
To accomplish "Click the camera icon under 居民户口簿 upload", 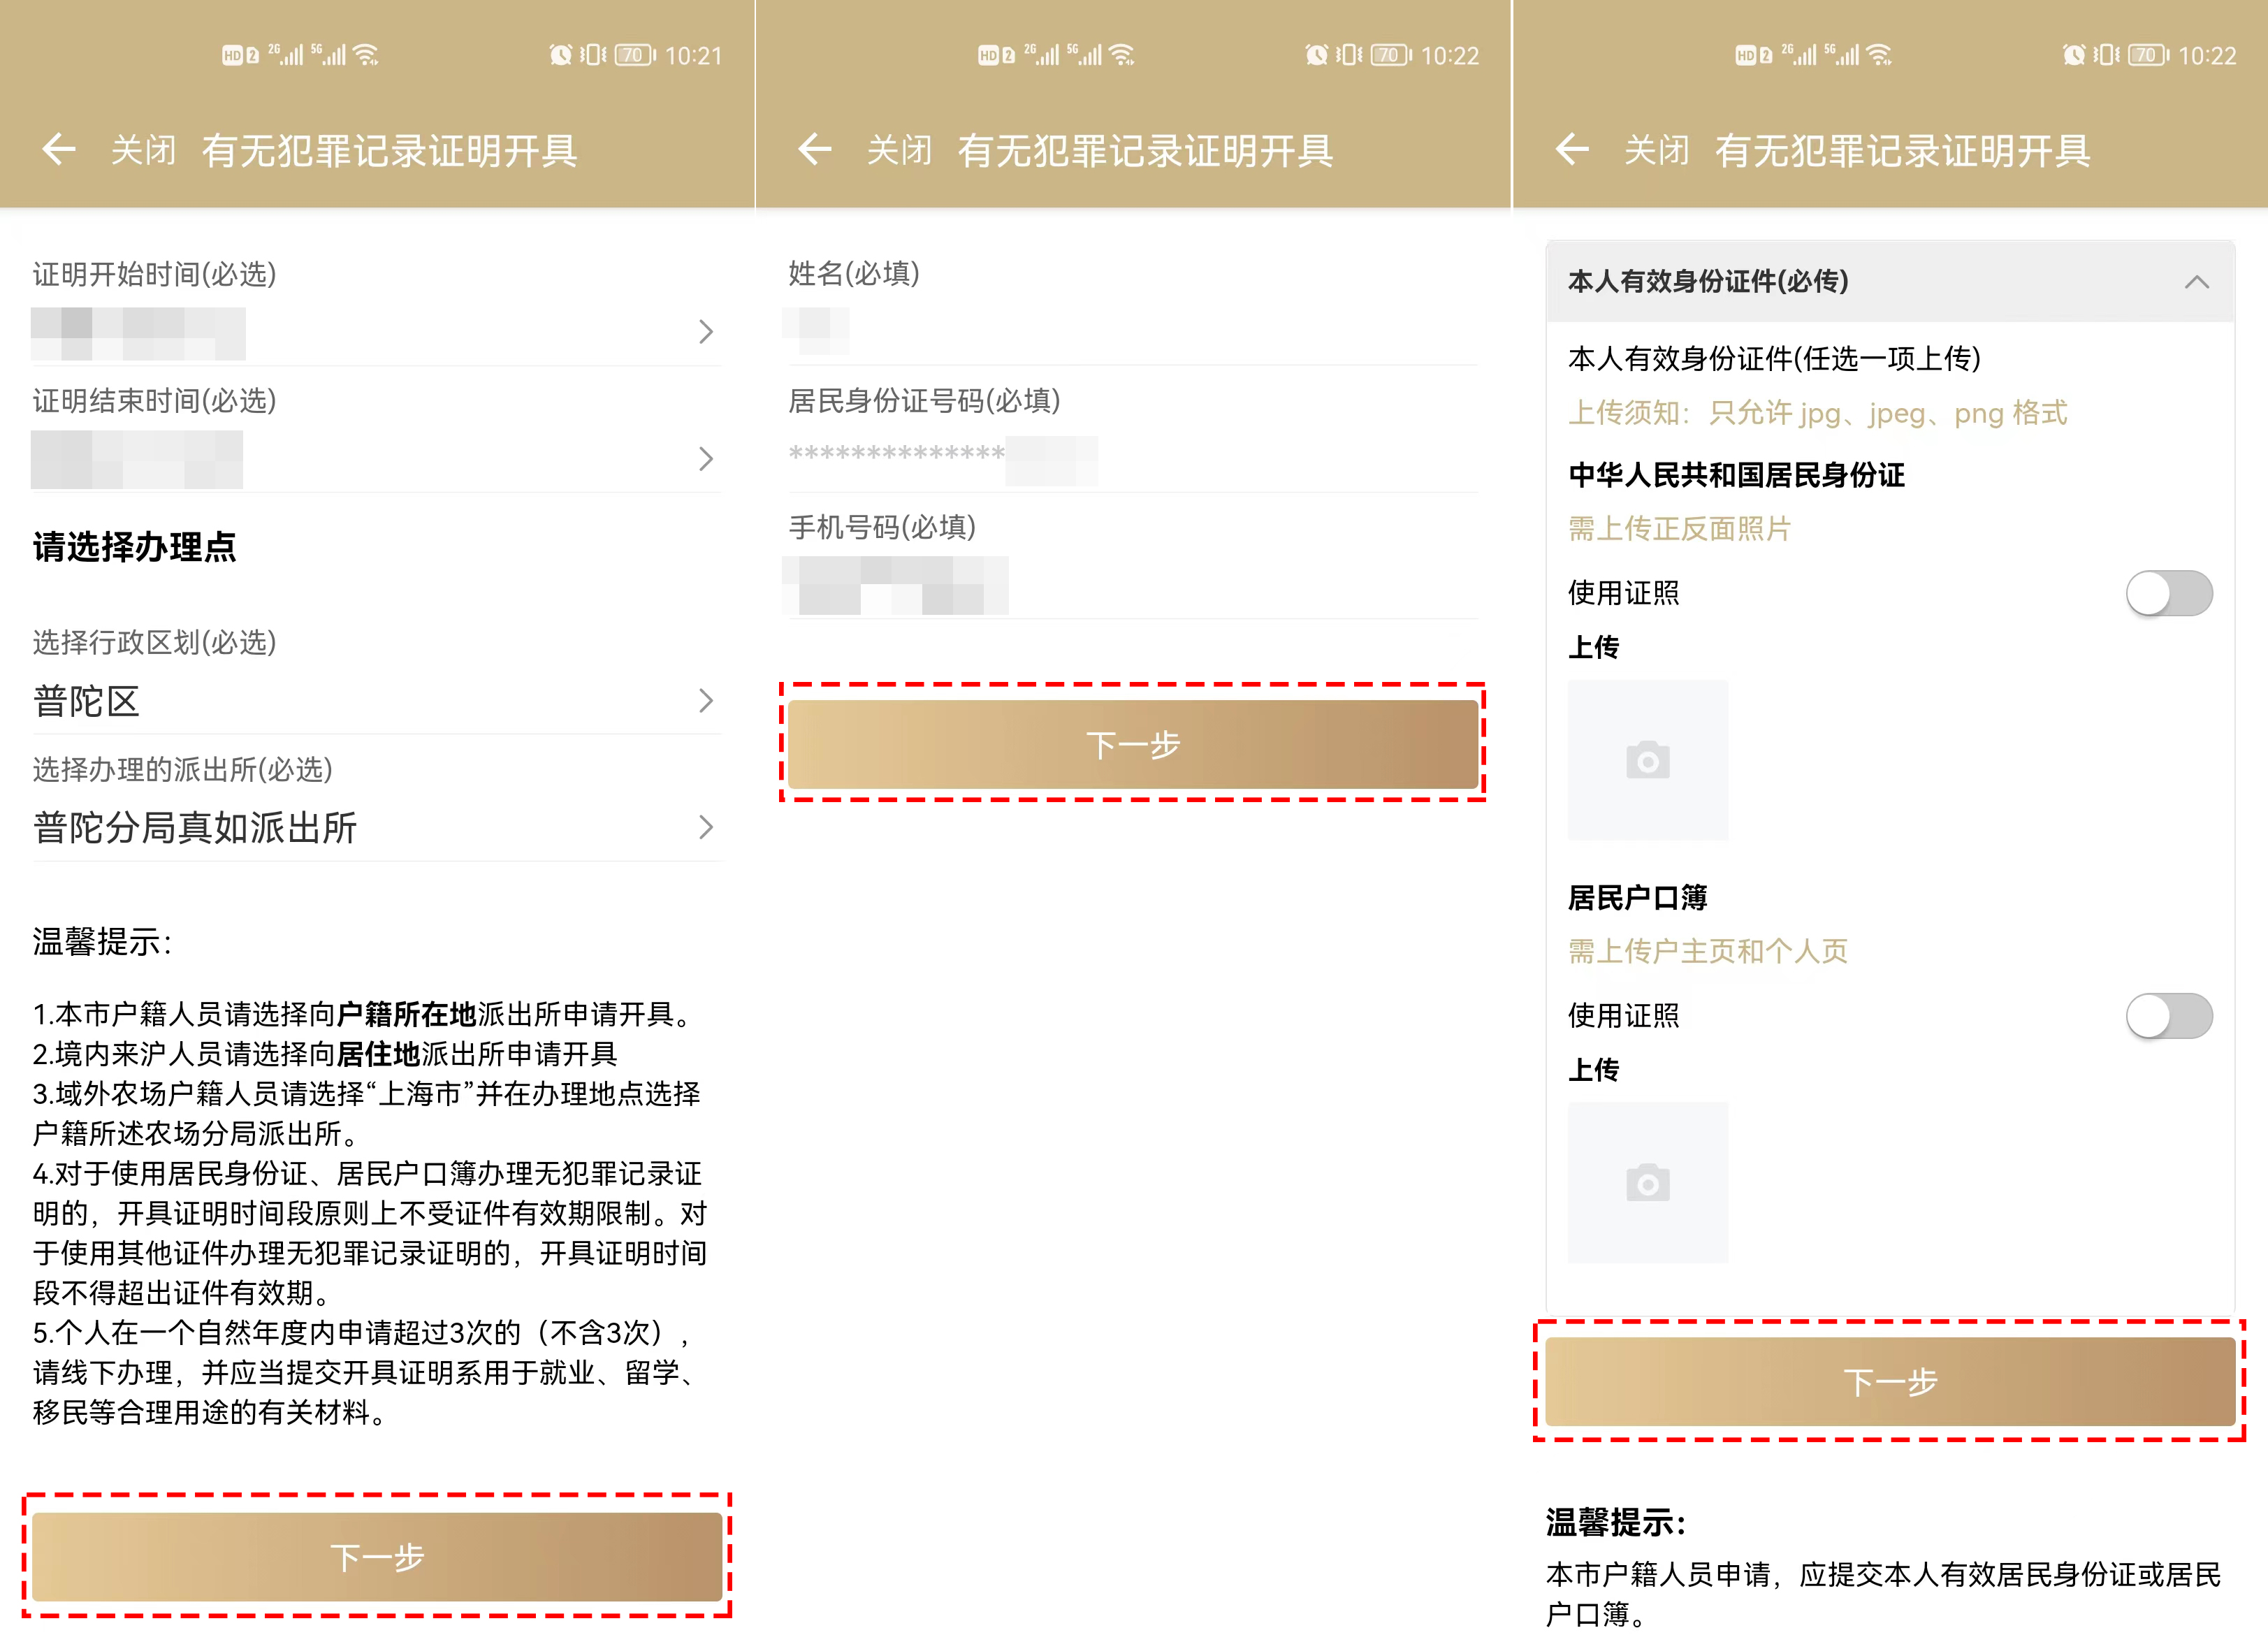I will click(1647, 1183).
